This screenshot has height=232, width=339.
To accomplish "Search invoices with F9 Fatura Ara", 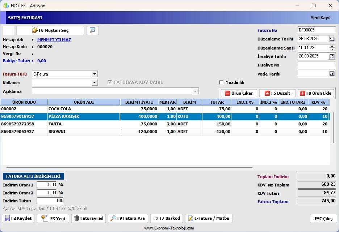I will (128, 218).
